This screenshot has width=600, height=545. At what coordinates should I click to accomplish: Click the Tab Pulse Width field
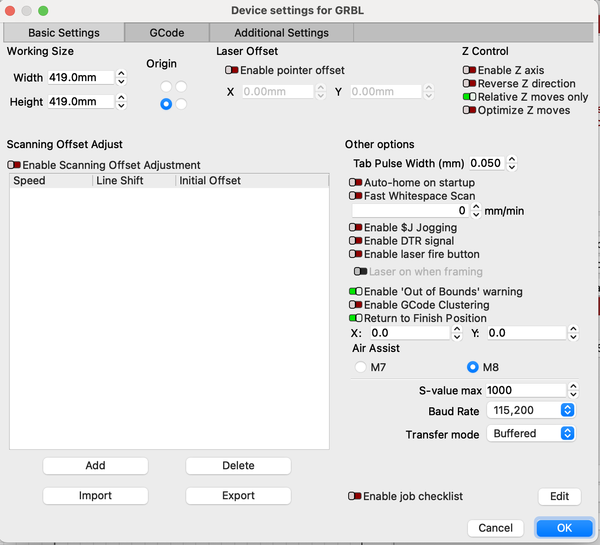(487, 163)
